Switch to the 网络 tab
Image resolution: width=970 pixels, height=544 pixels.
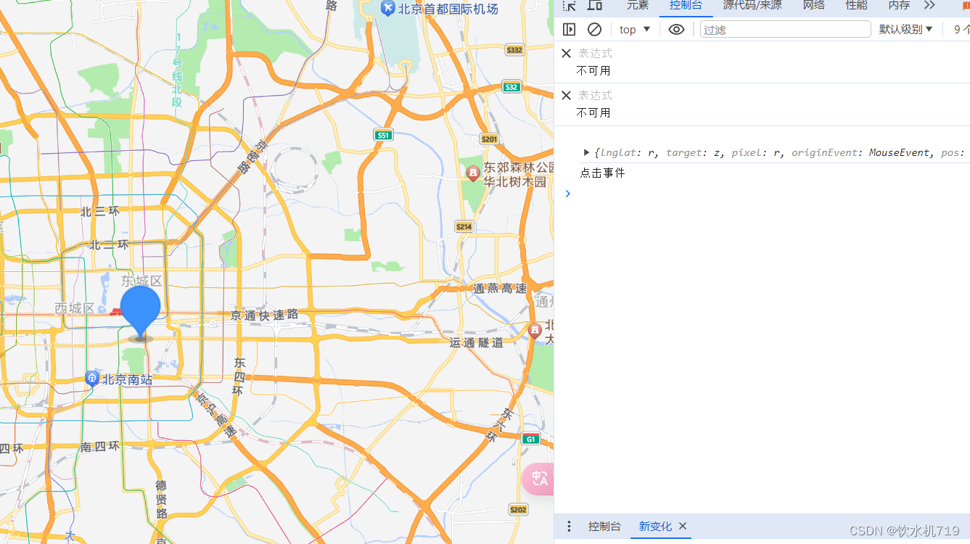pyautogui.click(x=814, y=6)
